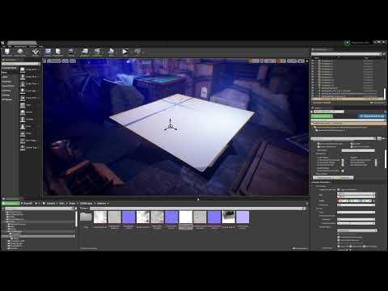The height and width of the screenshot is (291, 388).
Task: Maximize the viewport with the corner icon
Action: click(306, 61)
